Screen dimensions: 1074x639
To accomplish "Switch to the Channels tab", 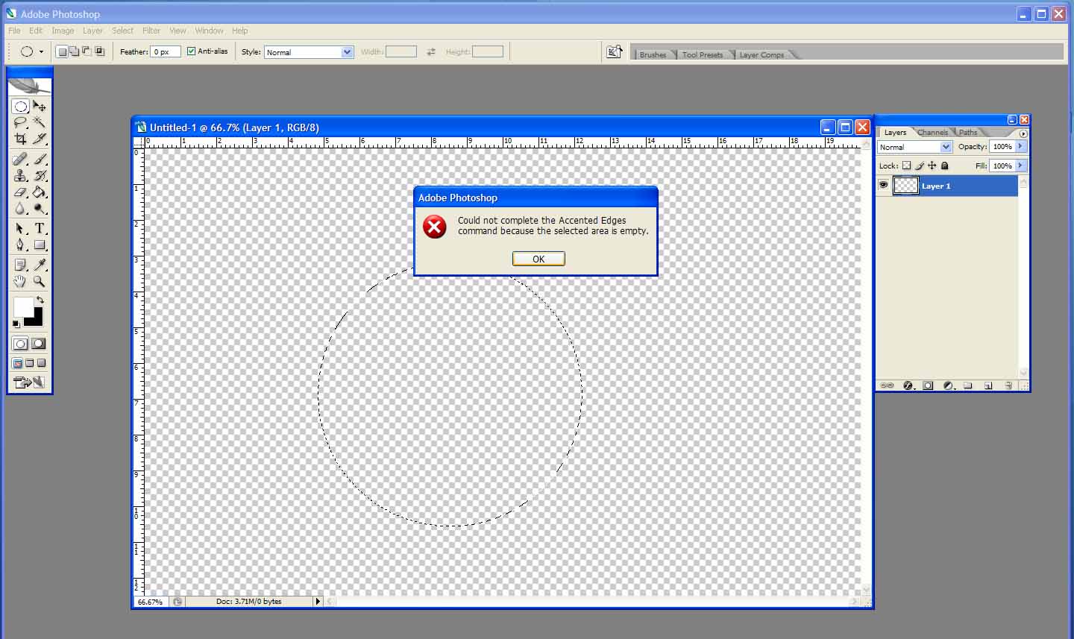I will tap(932, 133).
